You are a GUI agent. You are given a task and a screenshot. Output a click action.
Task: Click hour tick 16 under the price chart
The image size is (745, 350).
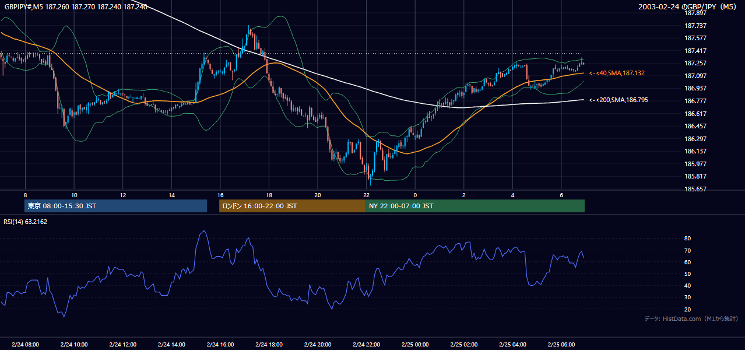(x=220, y=195)
